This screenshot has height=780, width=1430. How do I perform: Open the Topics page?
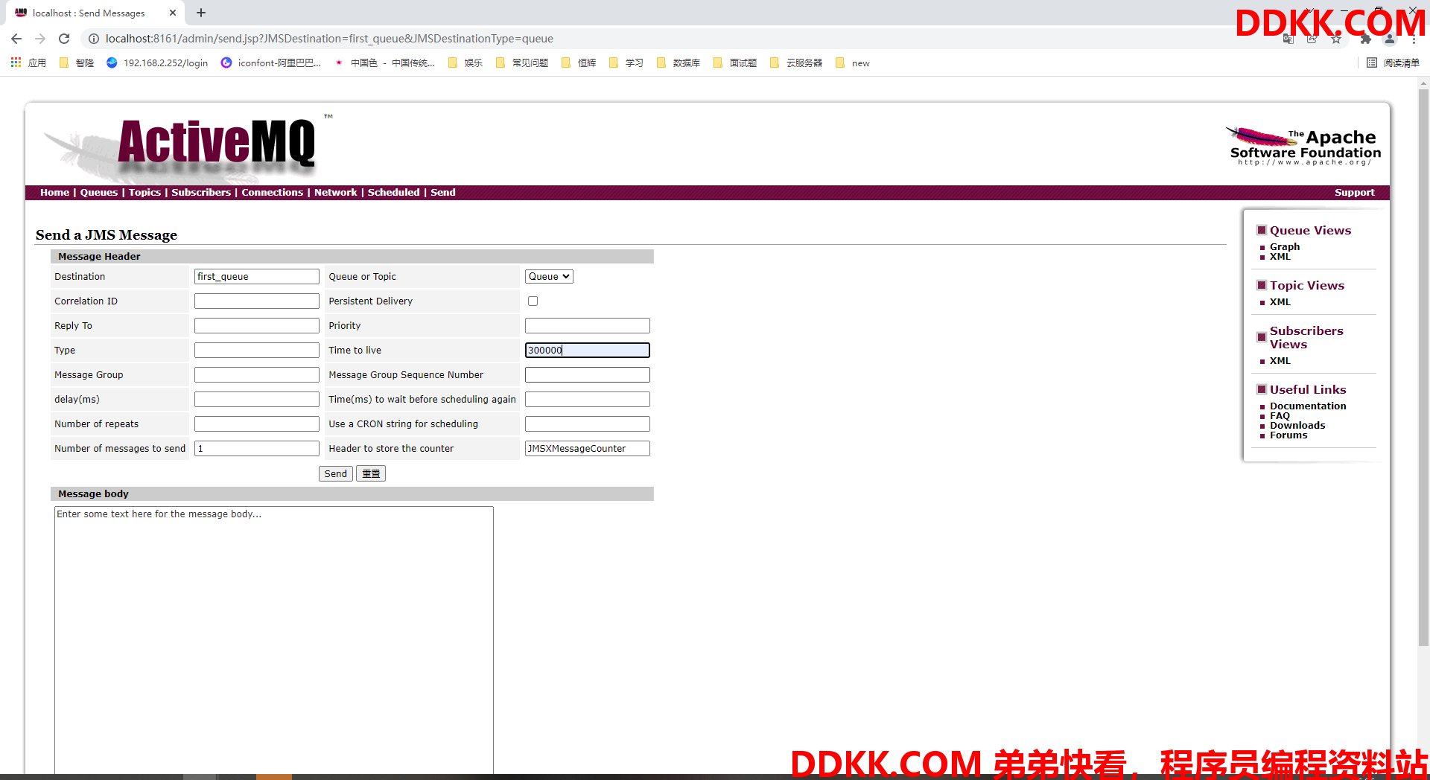(144, 192)
